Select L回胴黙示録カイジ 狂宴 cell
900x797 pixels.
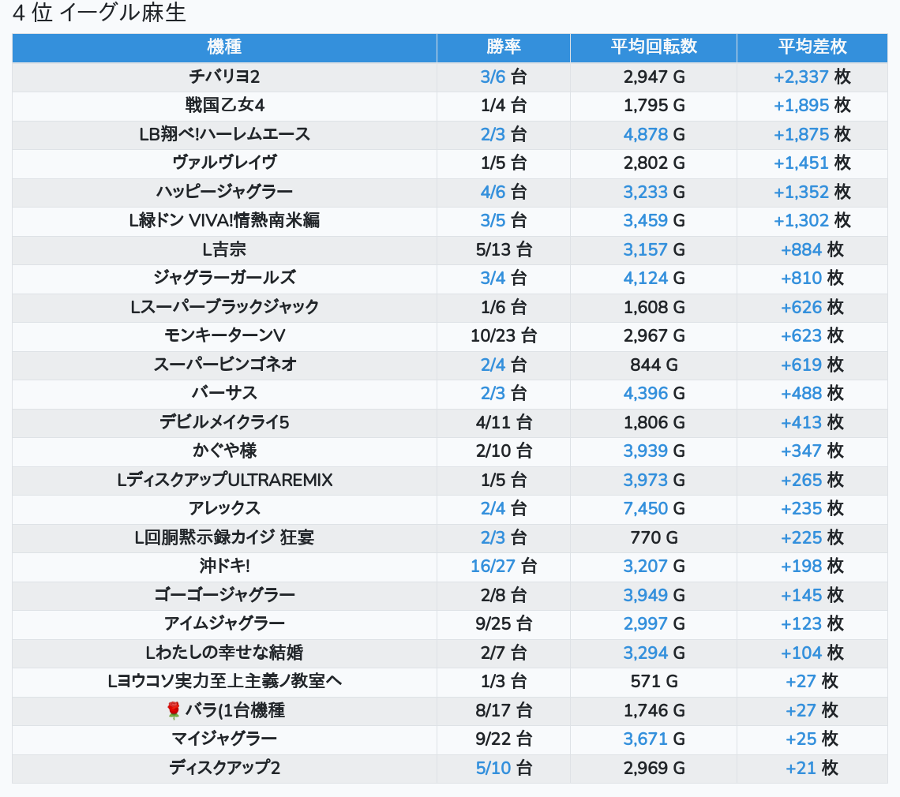click(224, 537)
